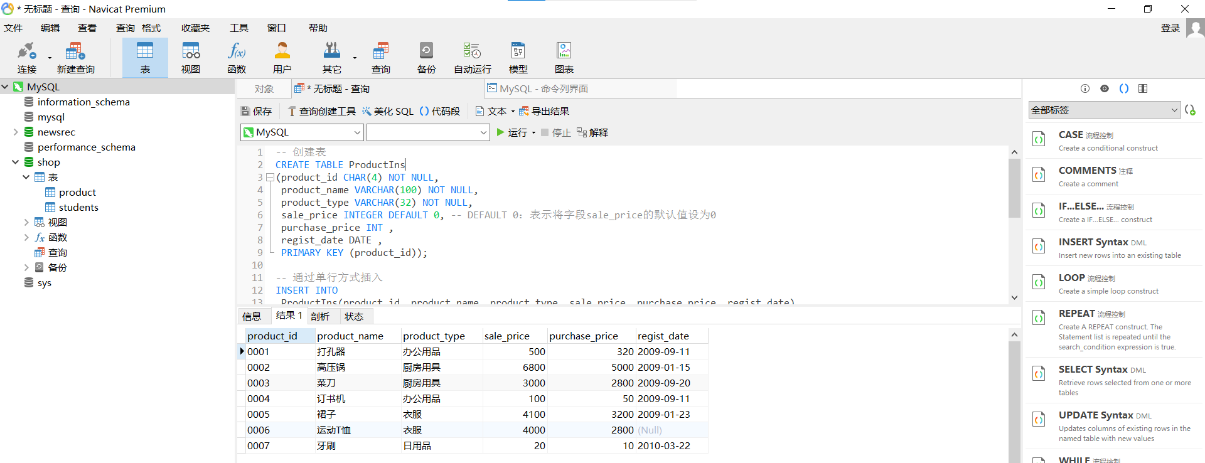Switch to the 状态 status tab
Image resolution: width=1205 pixels, height=463 pixels.
[x=354, y=316]
